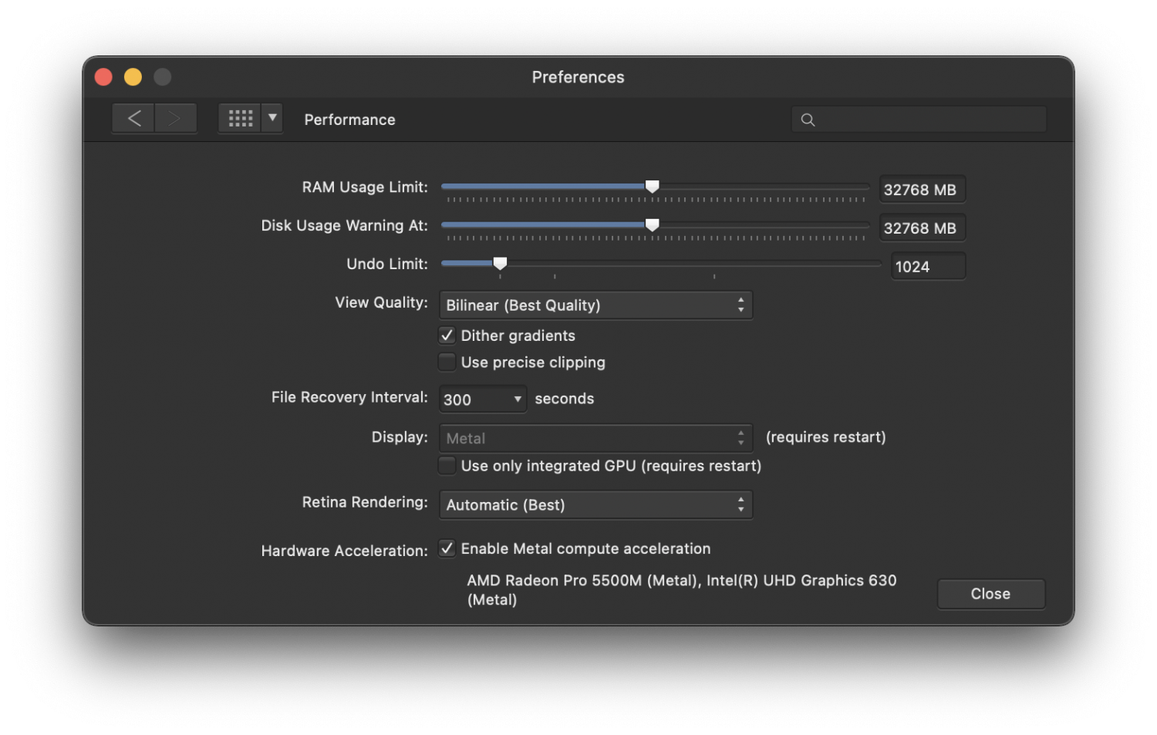The height and width of the screenshot is (735, 1157).
Task: Click the Performance section label
Action: (349, 120)
